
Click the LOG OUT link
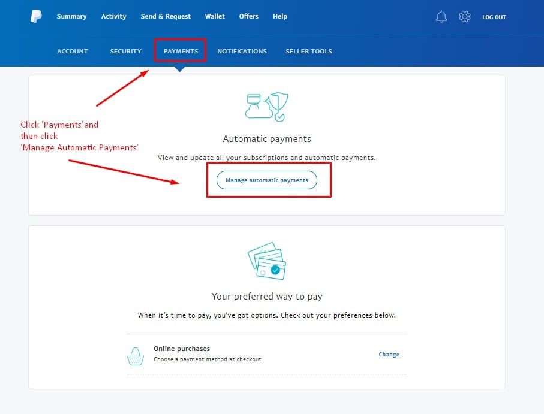click(x=494, y=17)
